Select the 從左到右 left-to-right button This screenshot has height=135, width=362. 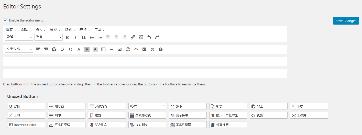pyautogui.click(x=107, y=125)
